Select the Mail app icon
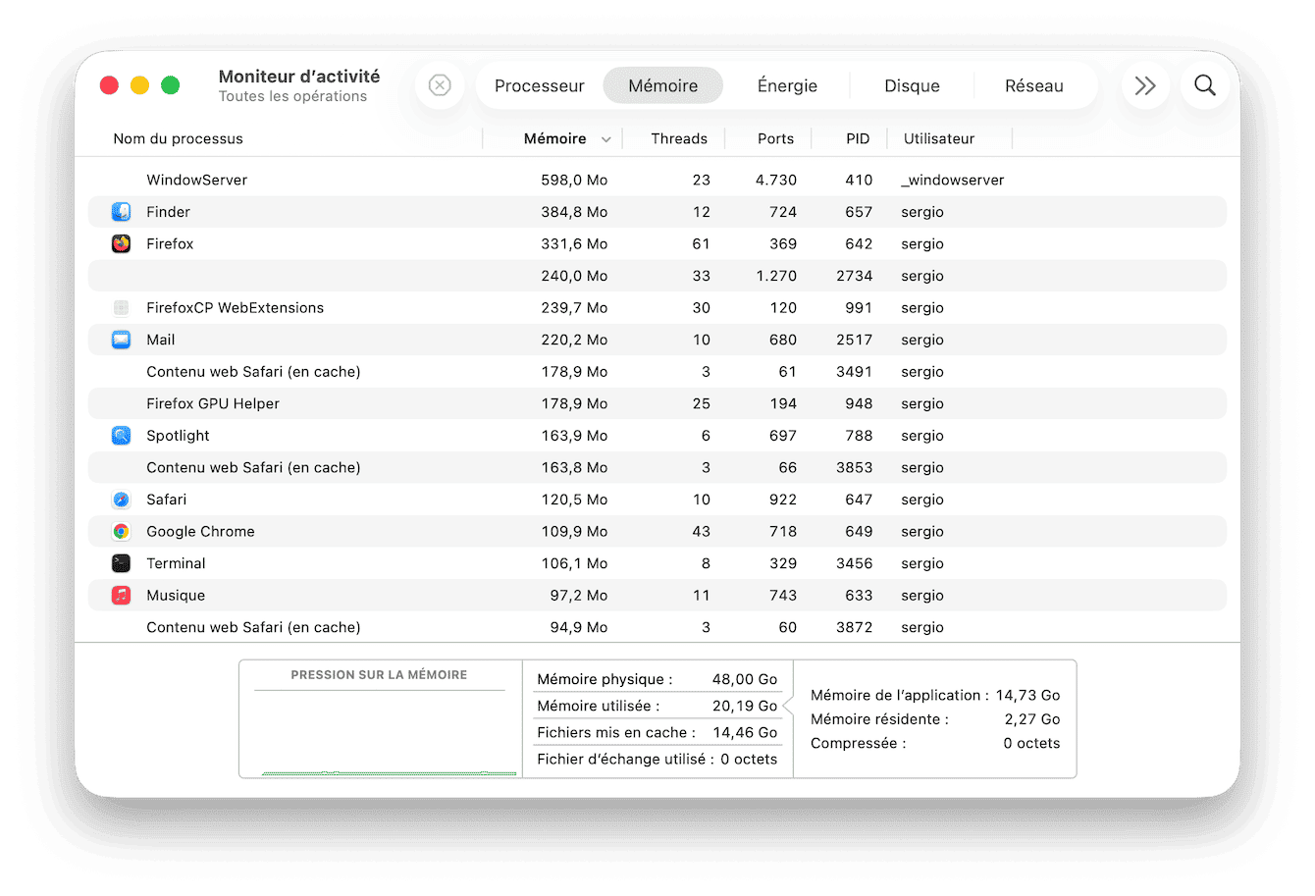Screen dimensions: 1315x896 [120, 340]
